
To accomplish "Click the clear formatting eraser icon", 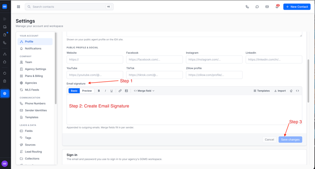I will [x=291, y=91].
